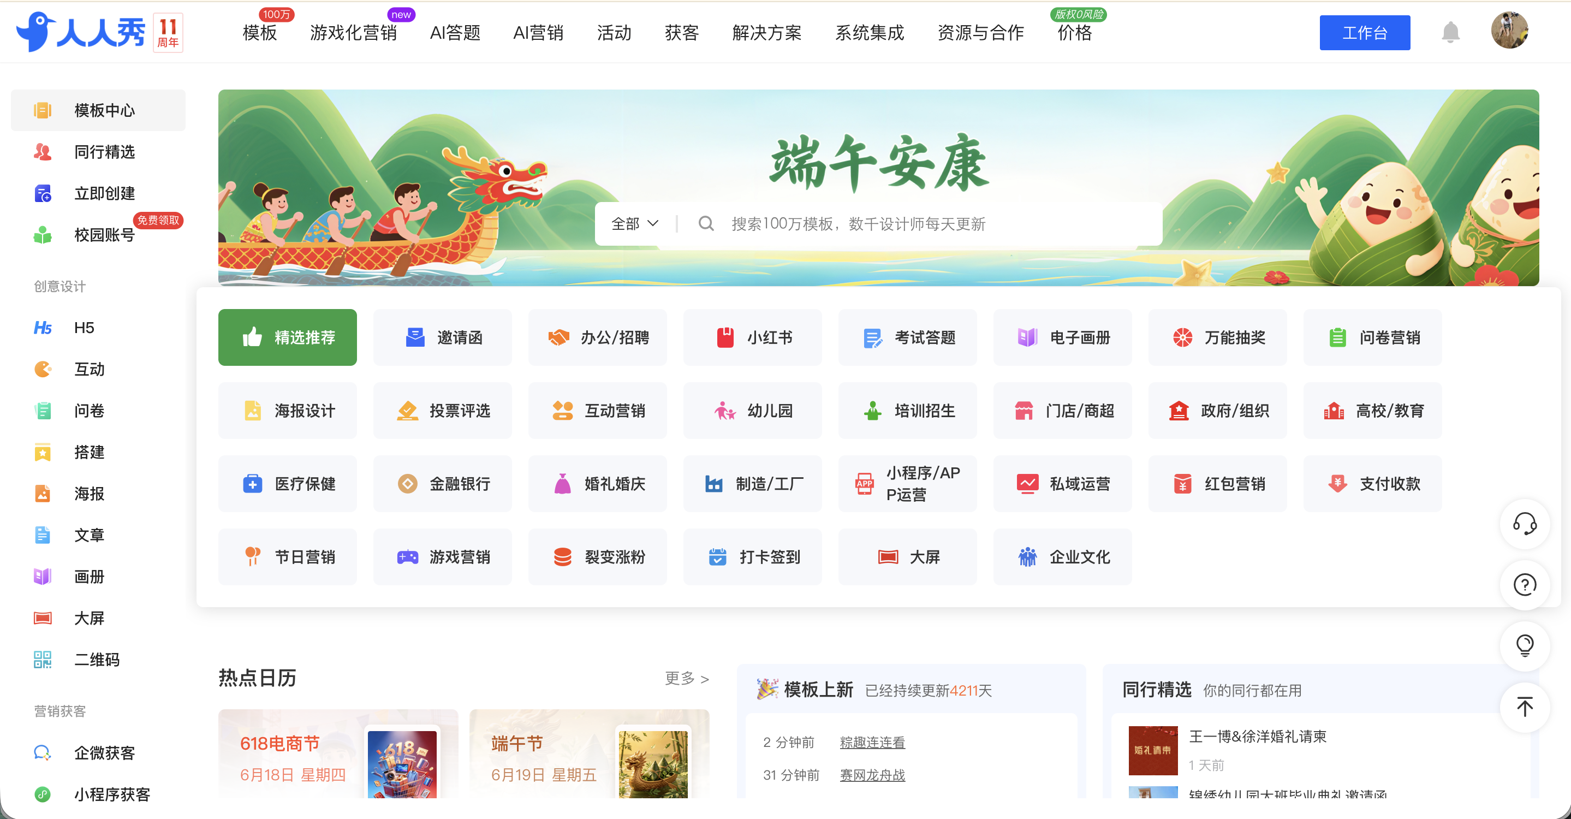Open AI营销 in the top navigation
1571x819 pixels.
[538, 32]
